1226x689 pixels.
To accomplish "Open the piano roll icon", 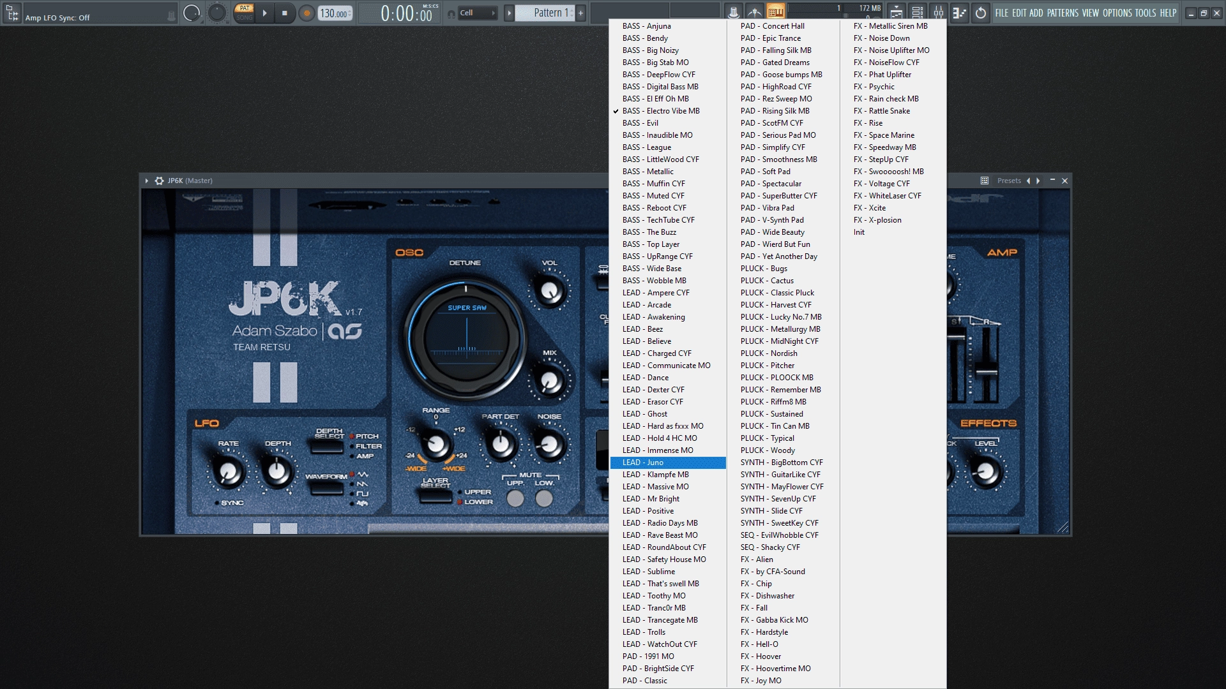I will [x=960, y=12].
